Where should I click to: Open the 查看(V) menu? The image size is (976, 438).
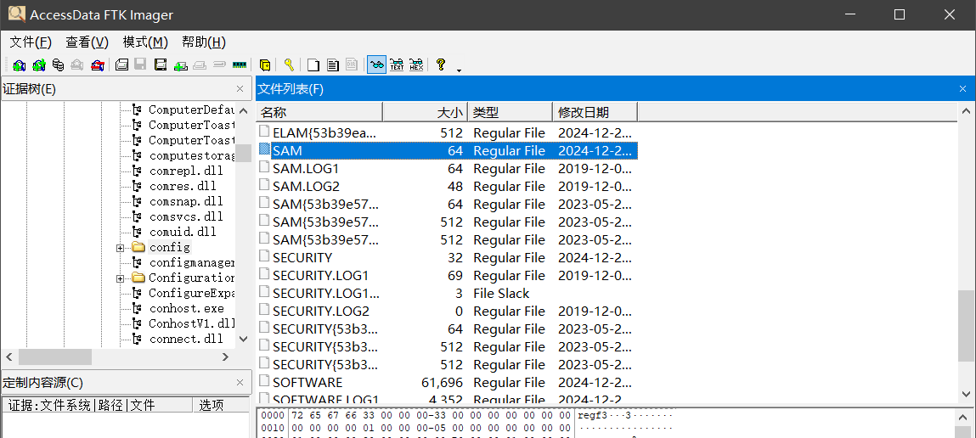(x=87, y=42)
